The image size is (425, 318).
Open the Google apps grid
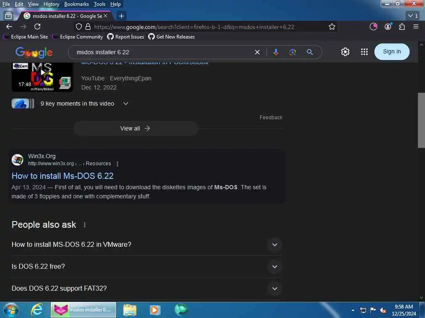pyautogui.click(x=364, y=52)
